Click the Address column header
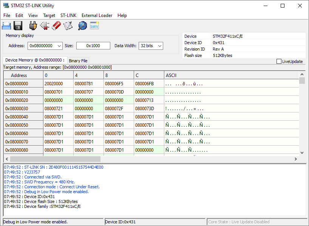Image resolution: width=309 pixels, height=226 pixels. click(x=23, y=75)
